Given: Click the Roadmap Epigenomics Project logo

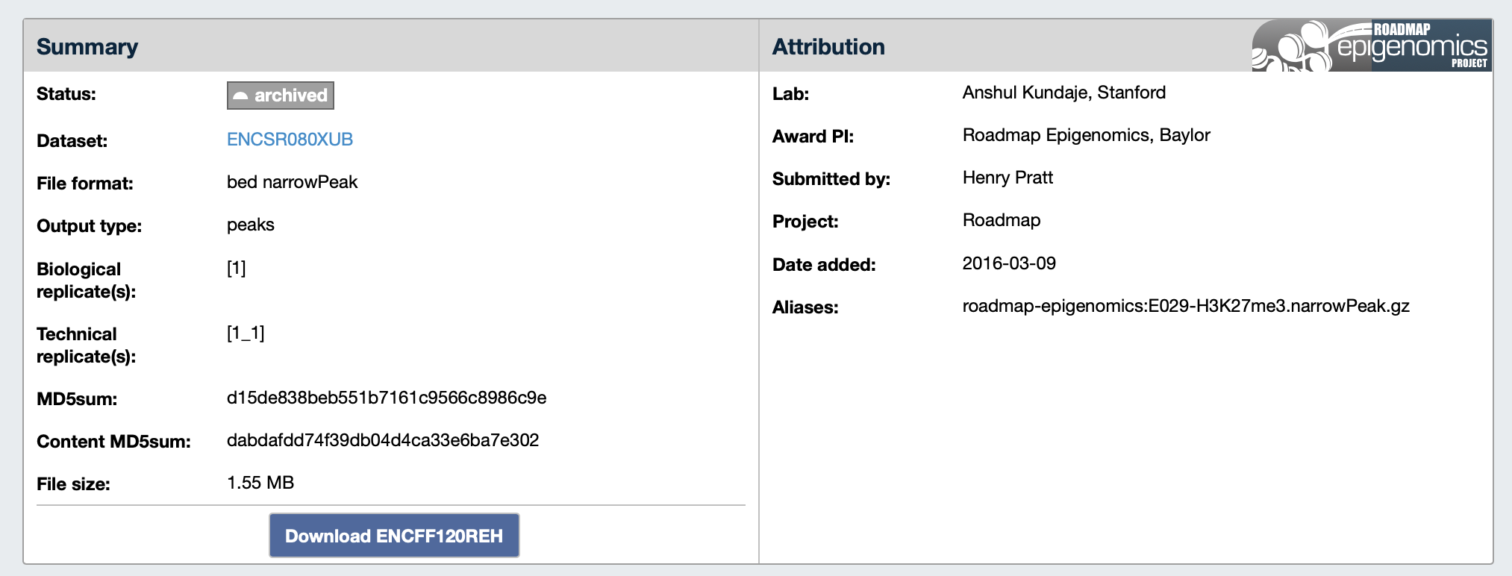Looking at the screenshot, I should pyautogui.click(x=1372, y=46).
